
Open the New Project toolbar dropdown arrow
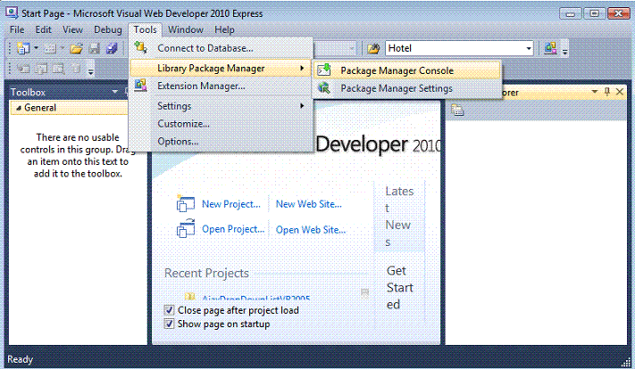(x=36, y=48)
